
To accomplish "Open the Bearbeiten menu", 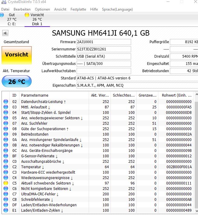I will pyautogui.click(x=22, y=9).
